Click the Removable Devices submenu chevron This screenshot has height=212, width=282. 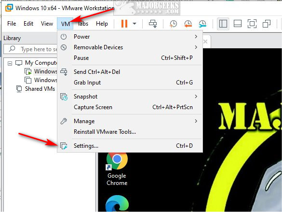click(196, 47)
